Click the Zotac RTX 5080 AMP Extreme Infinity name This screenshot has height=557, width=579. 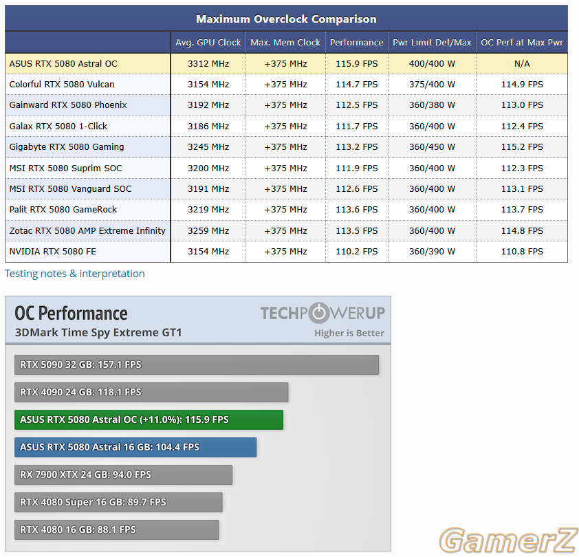[87, 231]
